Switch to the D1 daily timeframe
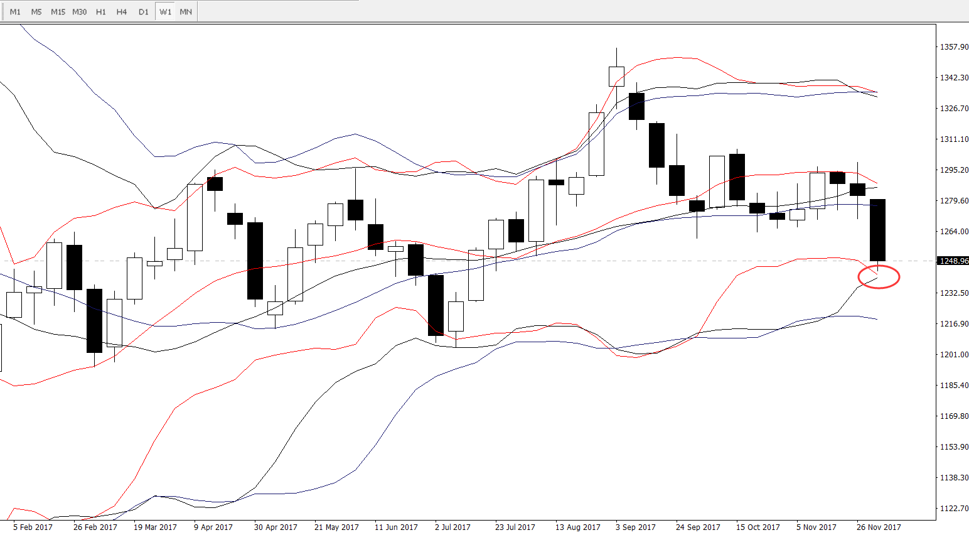Image resolution: width=969 pixels, height=535 pixels. [x=144, y=12]
